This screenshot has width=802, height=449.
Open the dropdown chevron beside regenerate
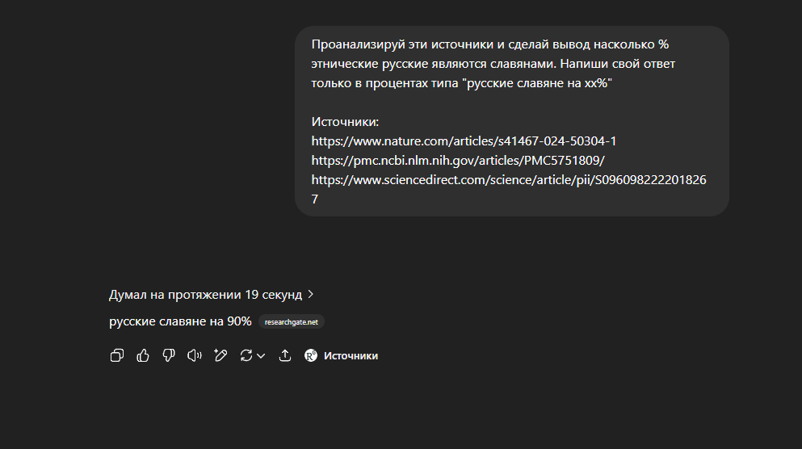point(261,356)
